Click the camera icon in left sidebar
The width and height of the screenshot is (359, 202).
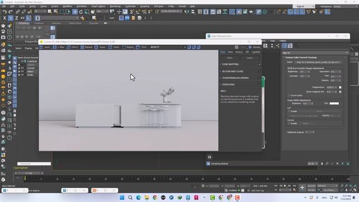tap(3, 37)
